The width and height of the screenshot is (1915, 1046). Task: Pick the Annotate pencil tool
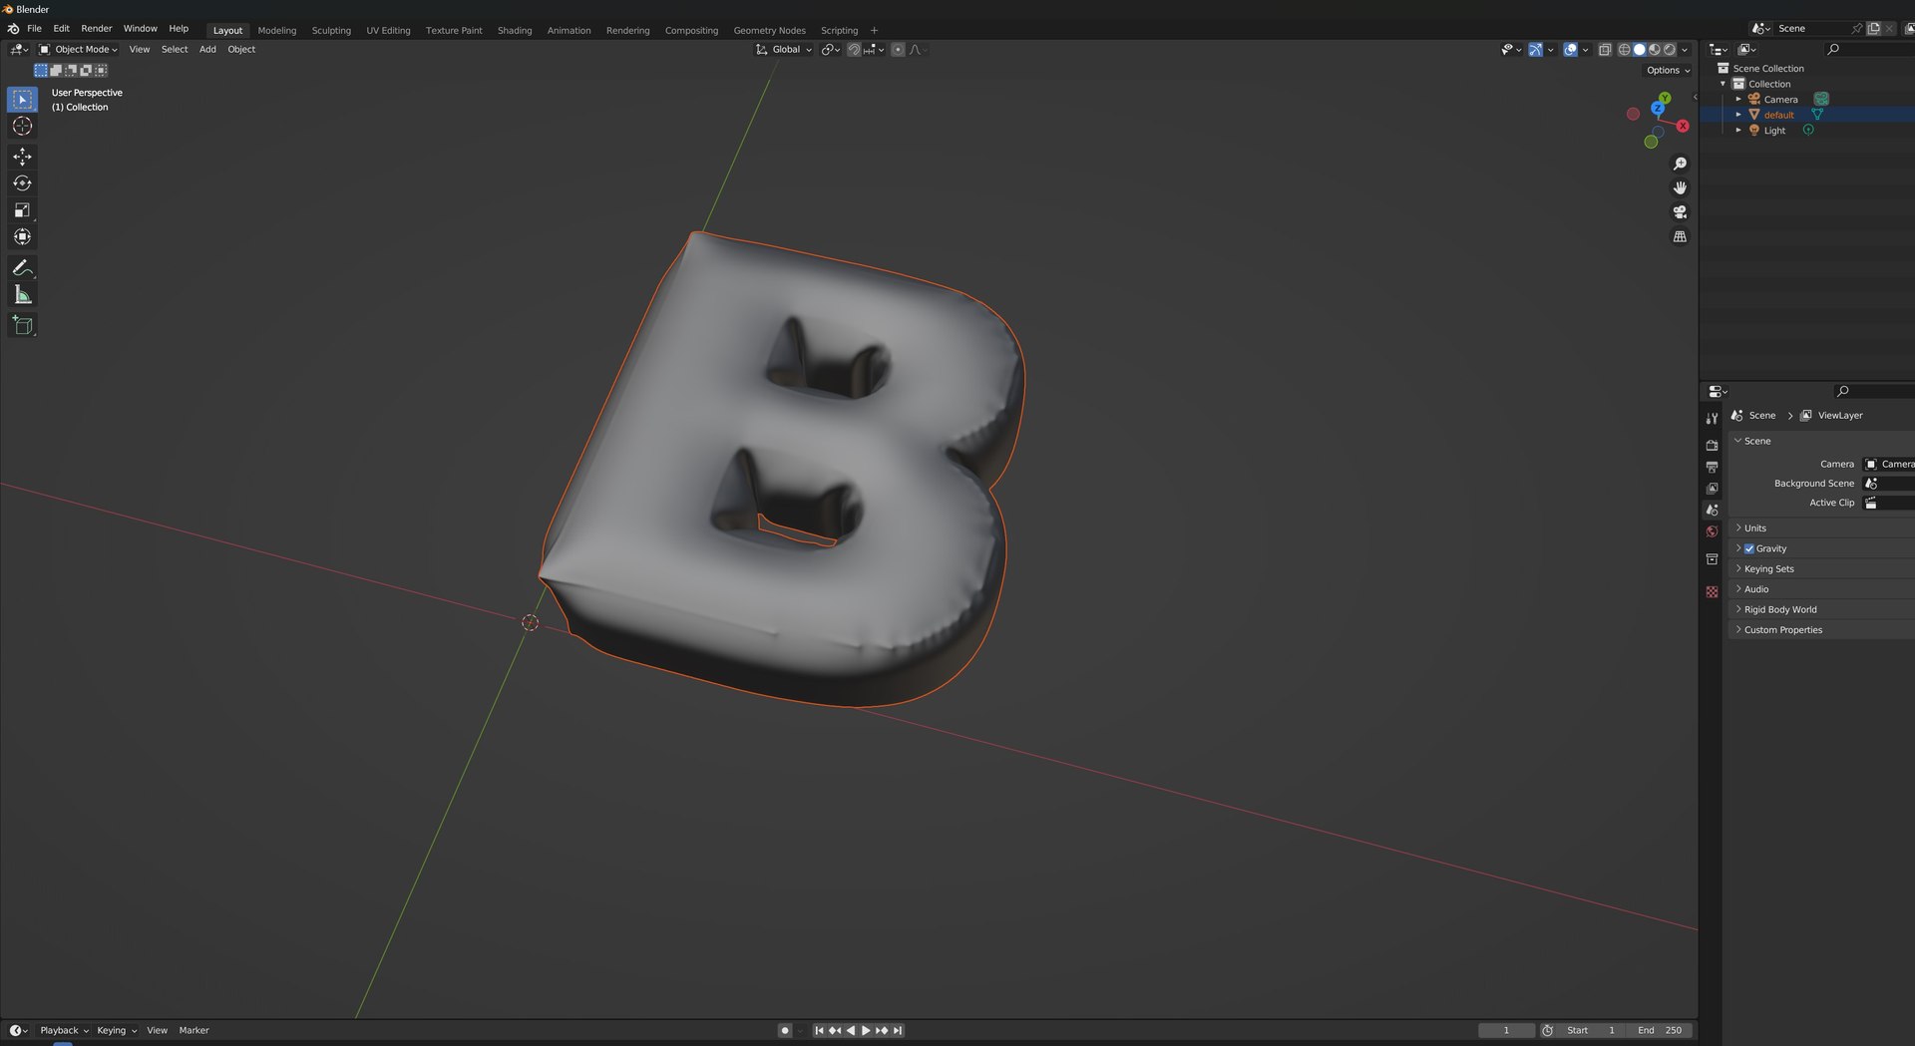[x=22, y=268]
